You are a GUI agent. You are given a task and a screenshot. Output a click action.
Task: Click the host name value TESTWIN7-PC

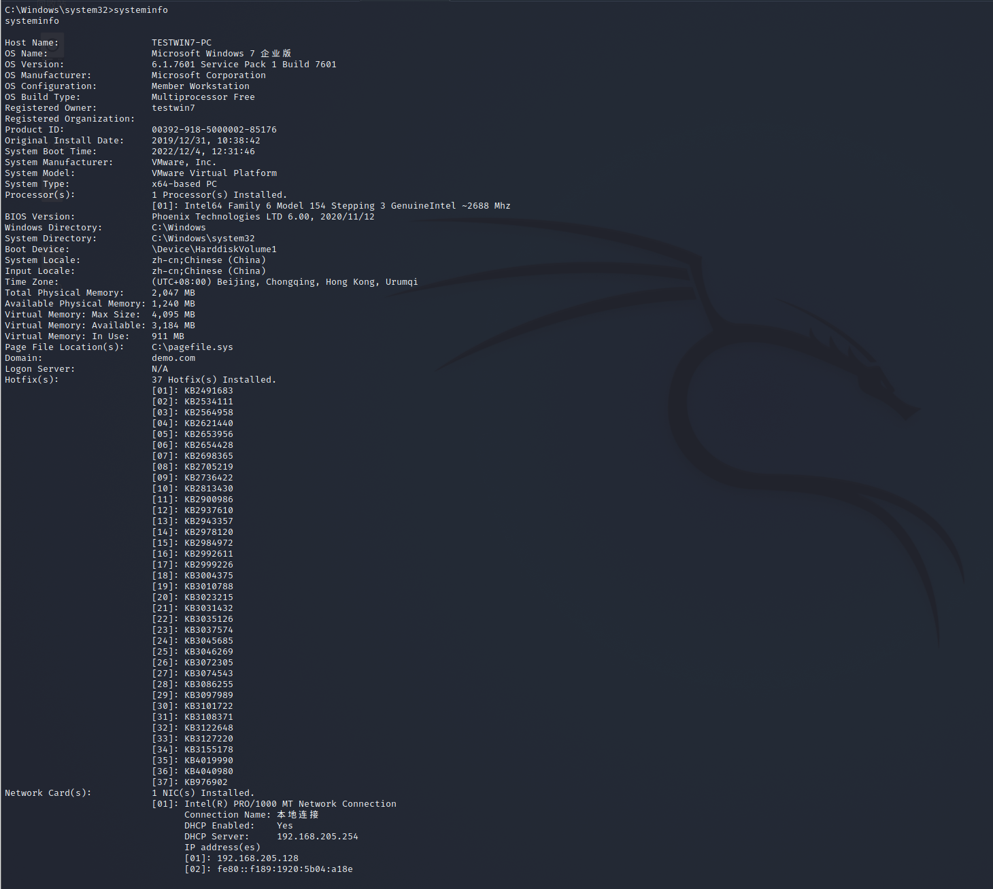point(182,43)
